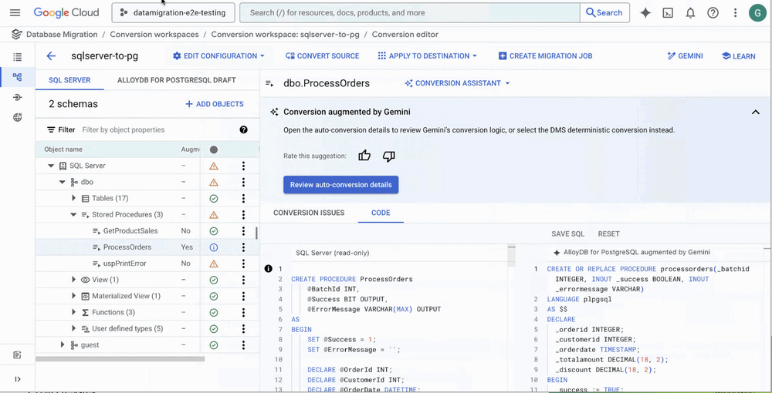Expand the View (1) node
This screenshot has width=772, height=393.
(x=74, y=280)
